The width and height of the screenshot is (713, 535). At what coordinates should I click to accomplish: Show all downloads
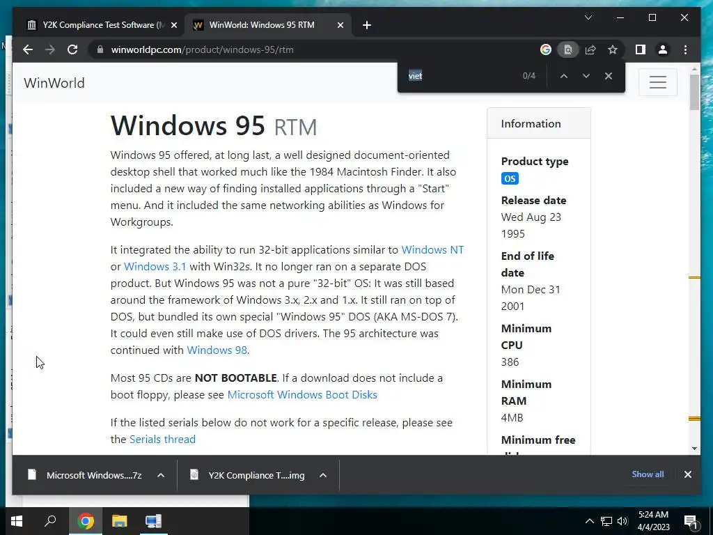coord(648,474)
